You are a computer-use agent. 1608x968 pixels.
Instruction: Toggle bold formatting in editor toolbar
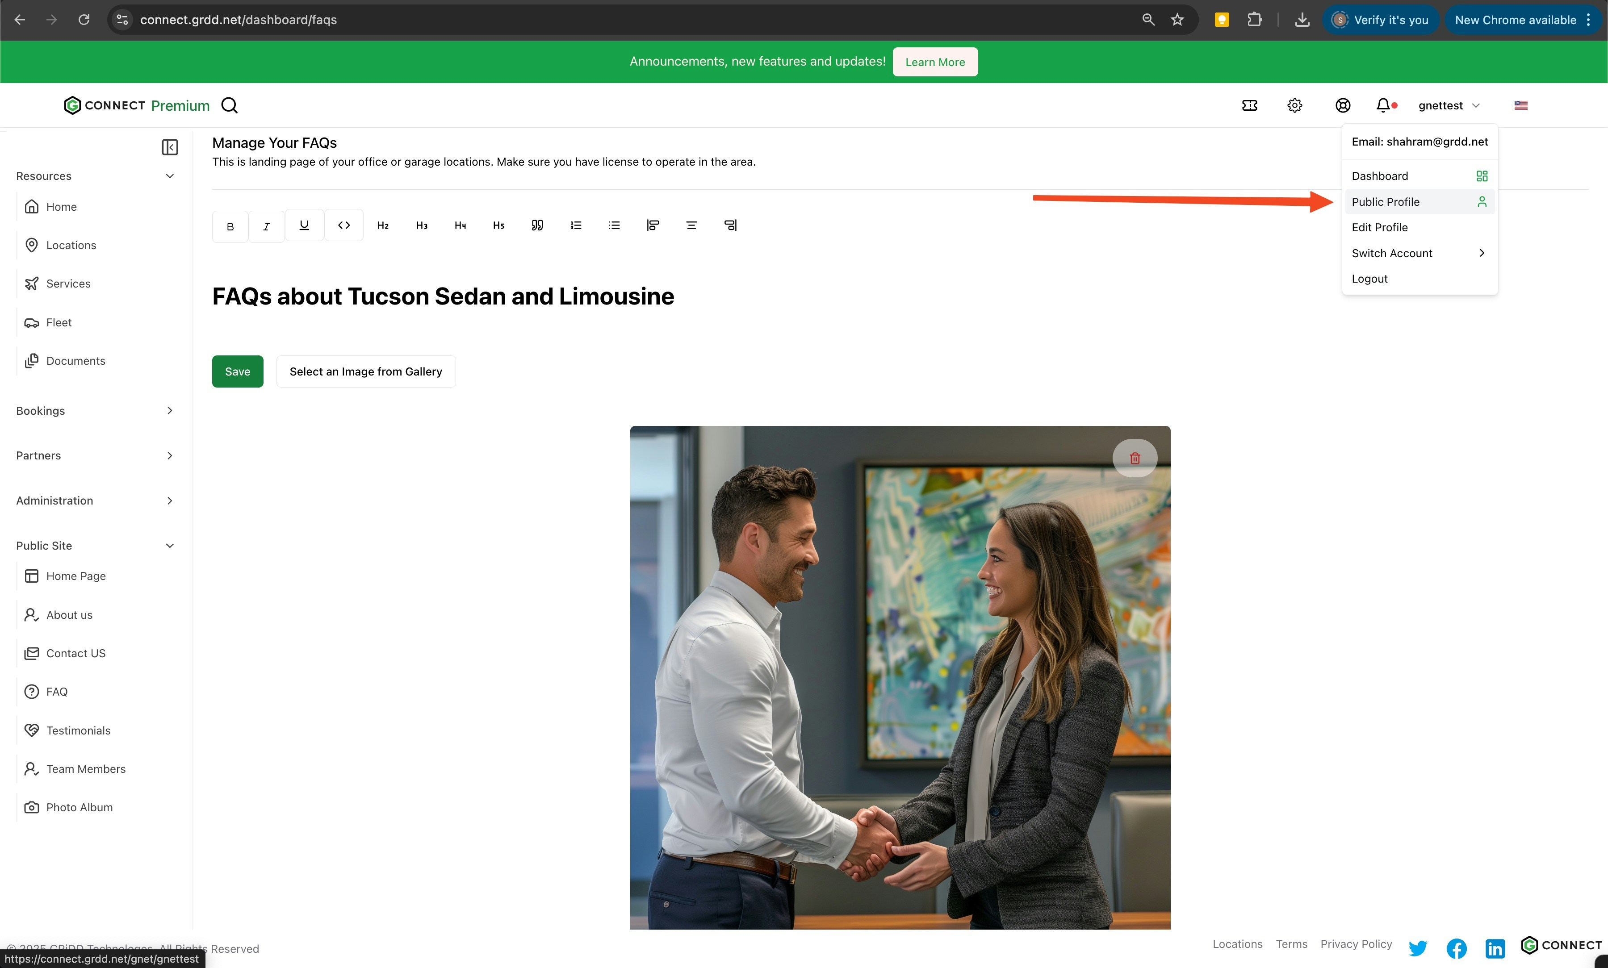pyautogui.click(x=230, y=226)
